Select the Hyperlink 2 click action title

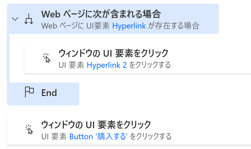[x=113, y=53]
